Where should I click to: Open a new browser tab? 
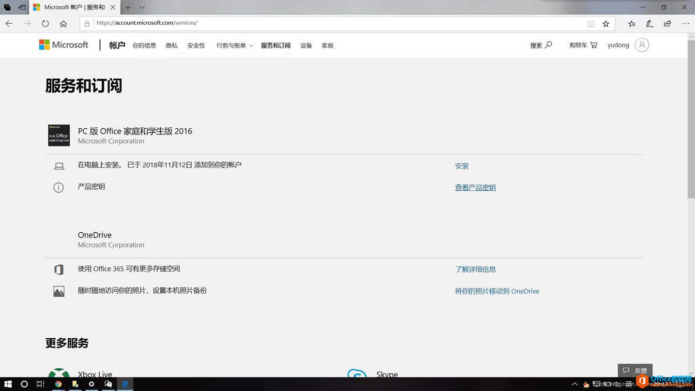(x=128, y=7)
